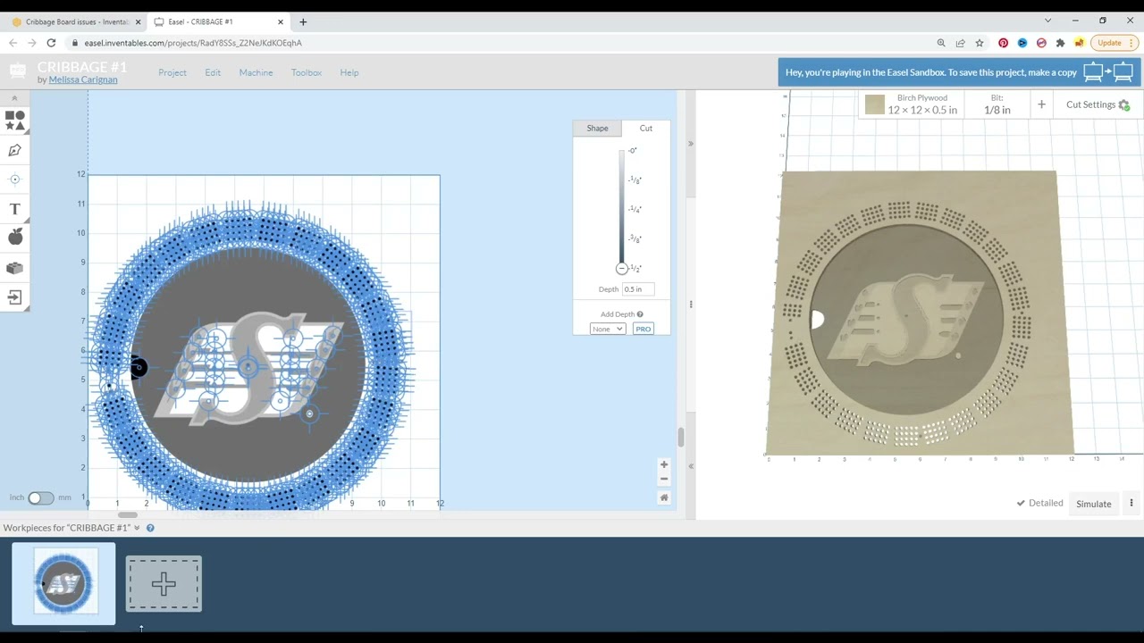Open the Machine menu
This screenshot has height=643, width=1144.
point(256,72)
